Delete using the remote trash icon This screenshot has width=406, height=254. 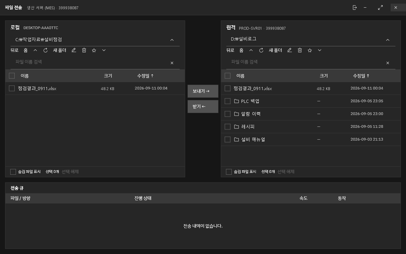pyautogui.click(x=300, y=50)
